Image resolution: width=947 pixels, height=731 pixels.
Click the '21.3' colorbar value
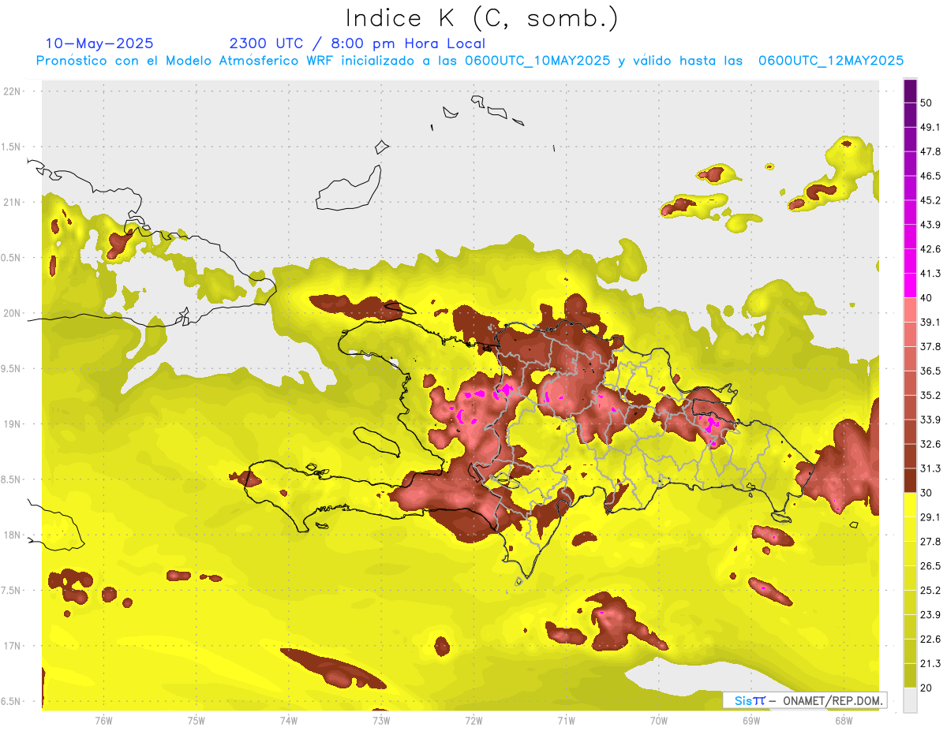click(x=930, y=663)
